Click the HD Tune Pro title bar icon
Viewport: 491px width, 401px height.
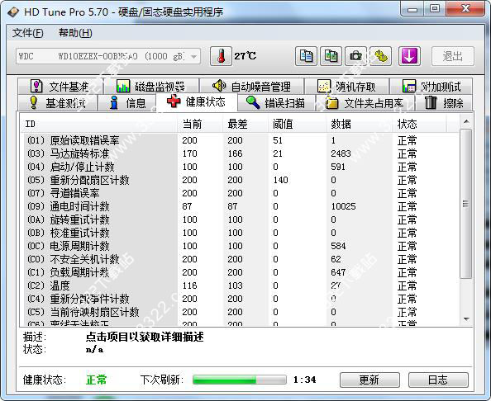tap(13, 12)
